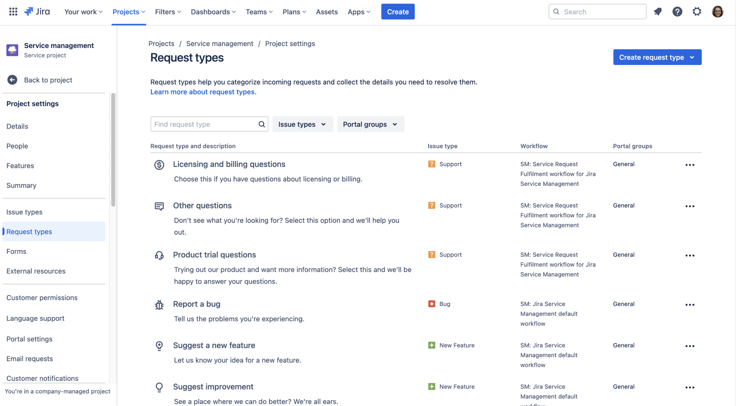Open more actions for Suggest improvement

pyautogui.click(x=690, y=387)
